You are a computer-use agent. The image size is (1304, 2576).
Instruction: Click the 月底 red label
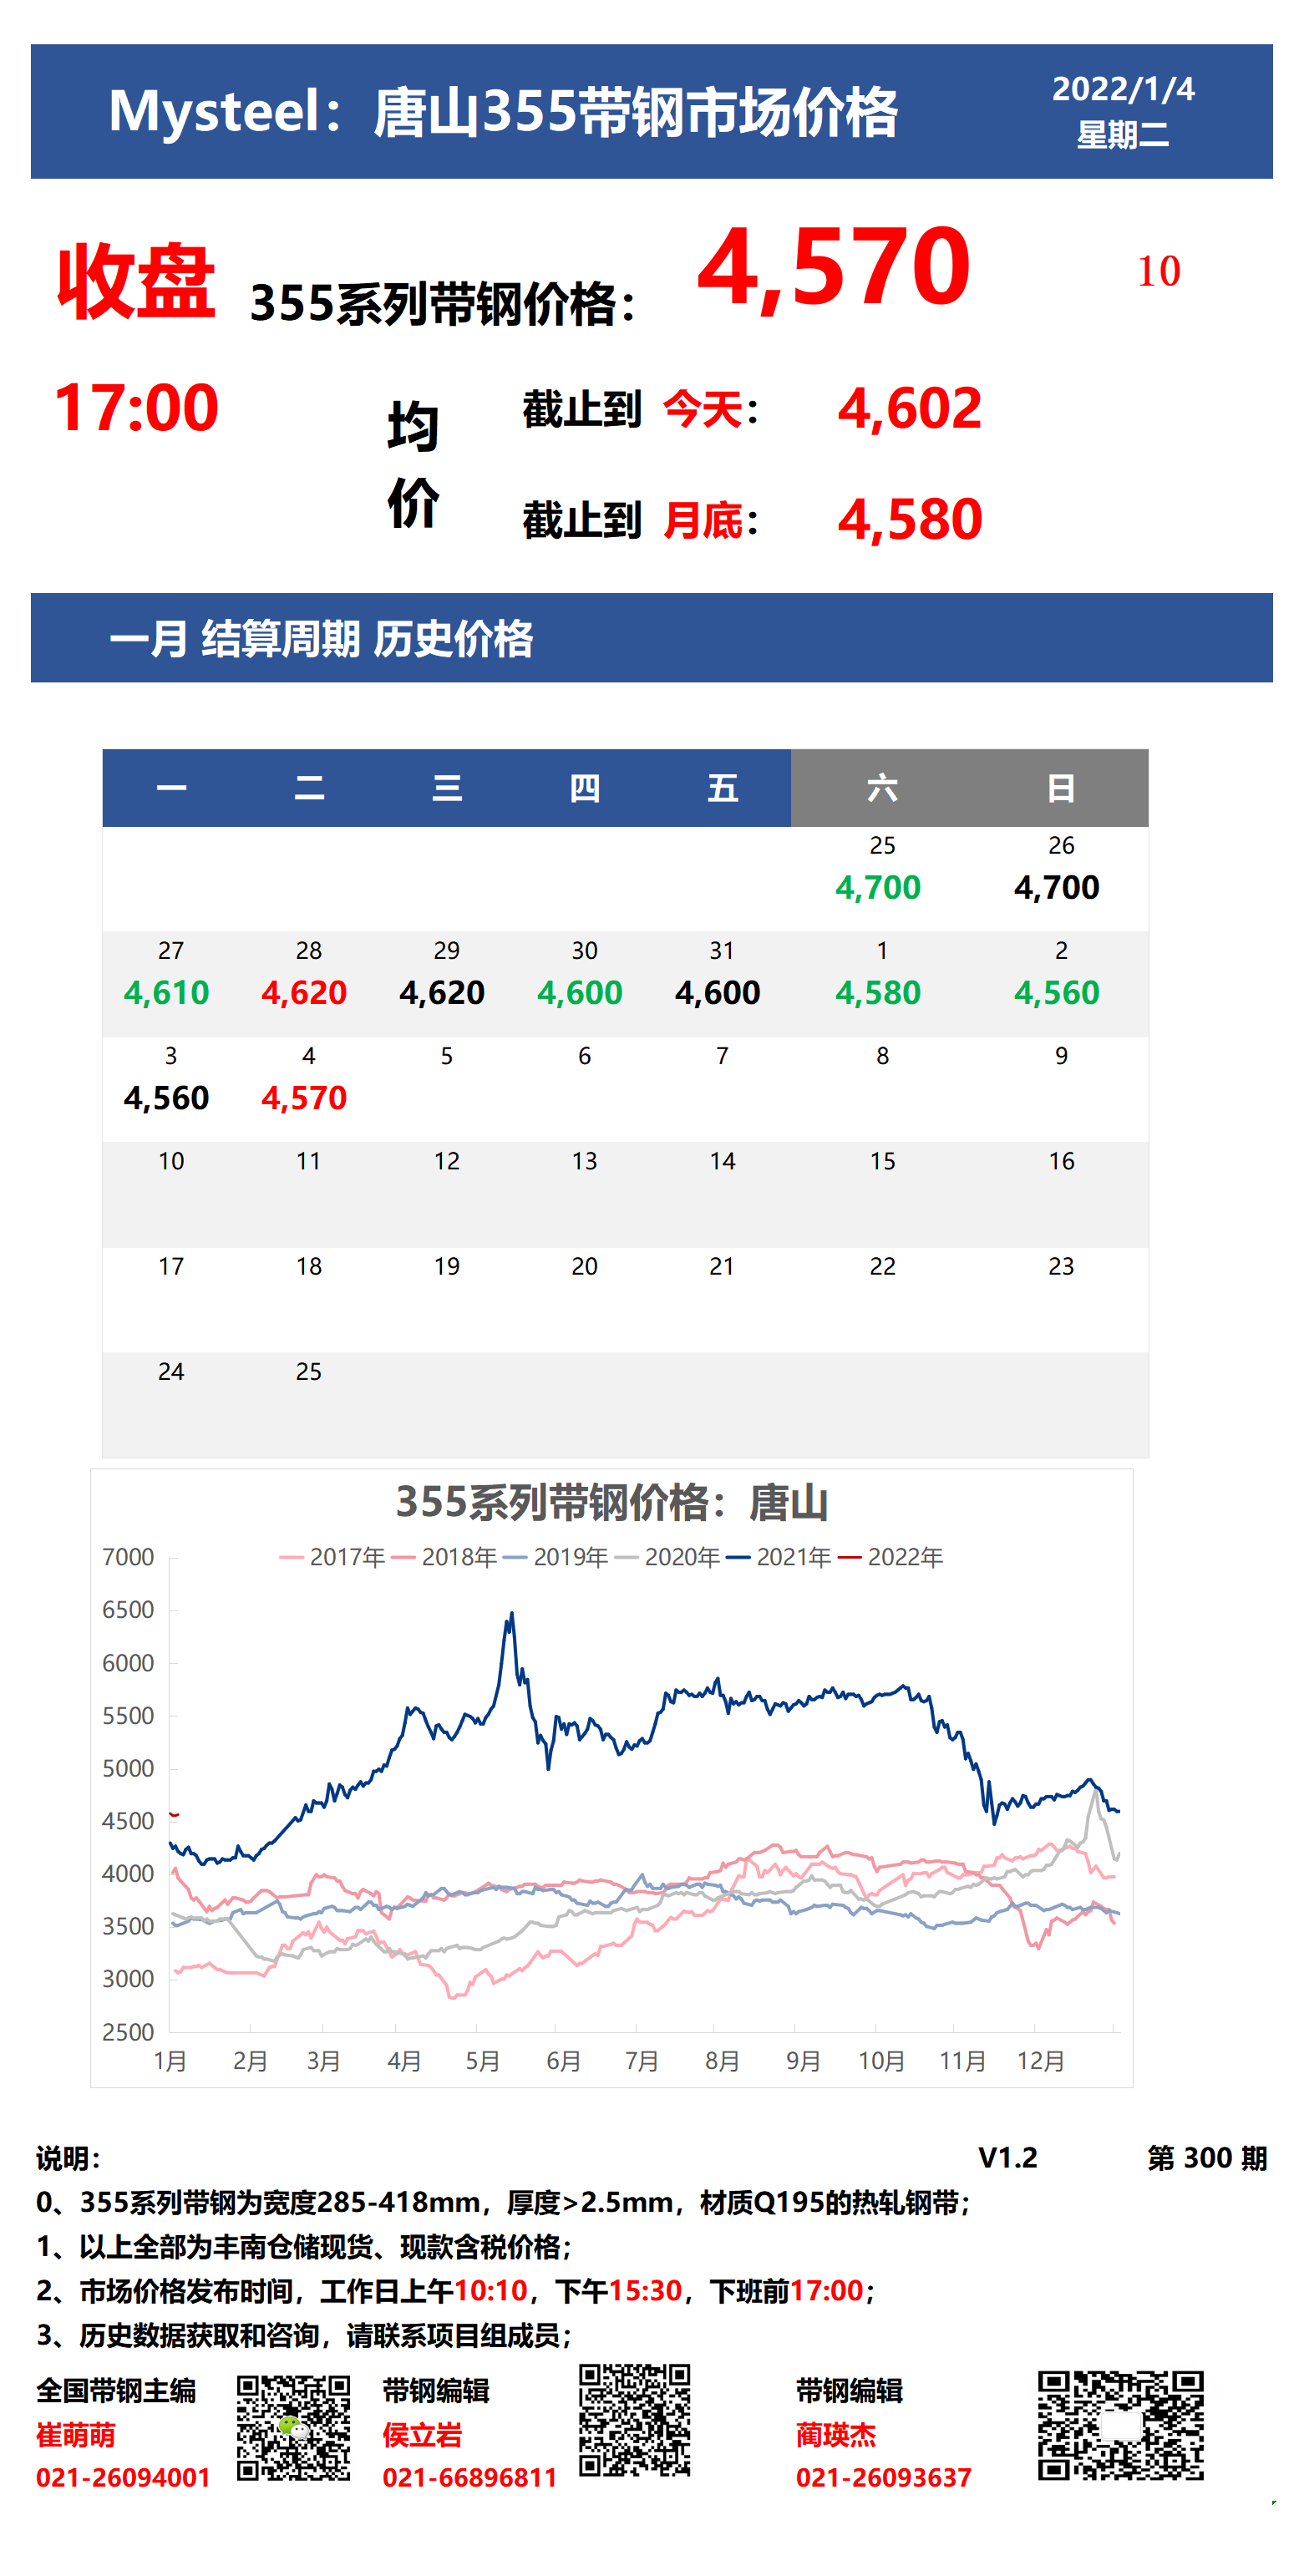click(703, 521)
